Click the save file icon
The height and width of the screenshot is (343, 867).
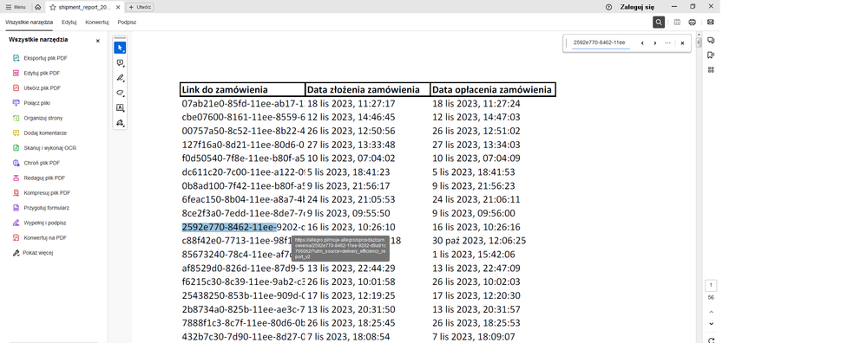point(677,22)
